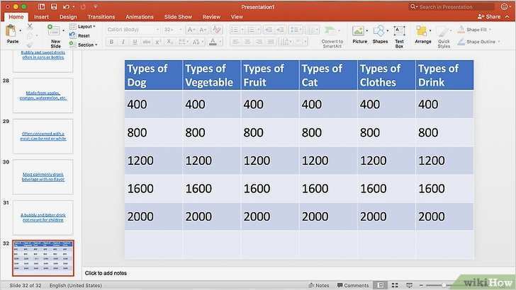Select slide 30 thumbnail

[43, 177]
